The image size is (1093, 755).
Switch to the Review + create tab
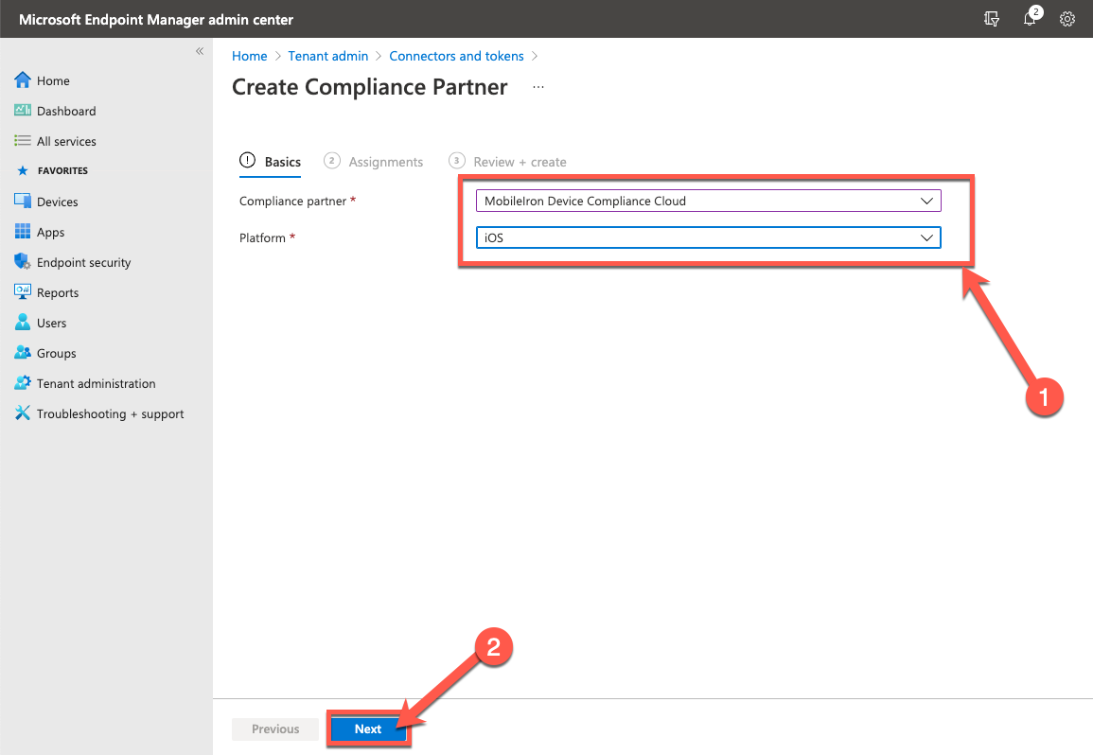519,161
